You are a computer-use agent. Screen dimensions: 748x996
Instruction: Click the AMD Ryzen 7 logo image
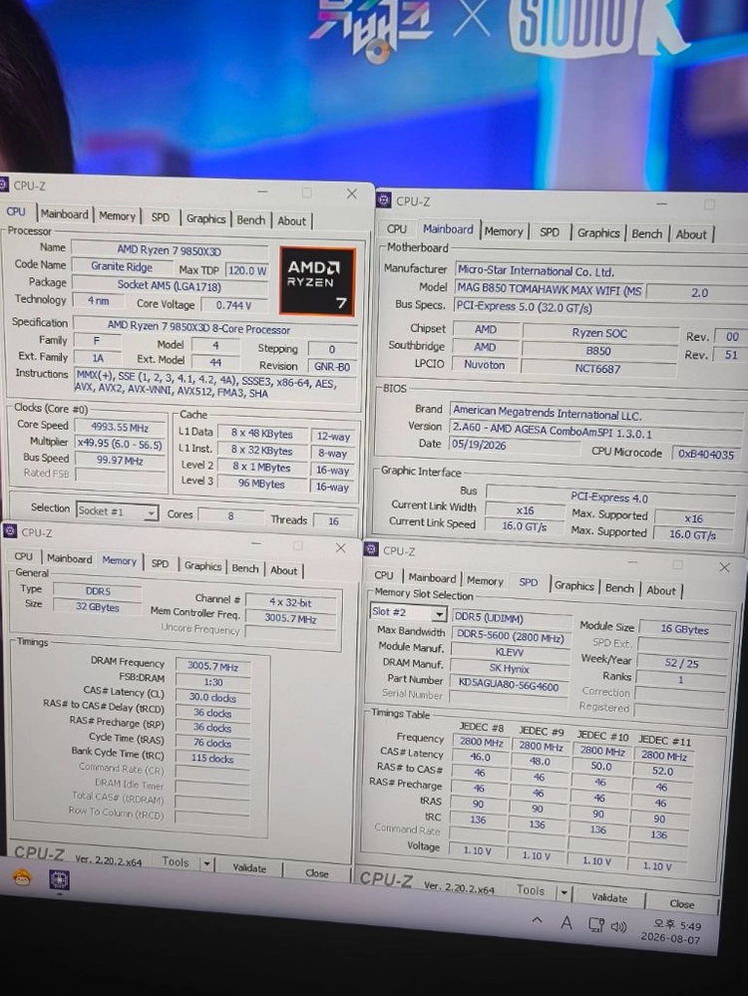coord(316,281)
